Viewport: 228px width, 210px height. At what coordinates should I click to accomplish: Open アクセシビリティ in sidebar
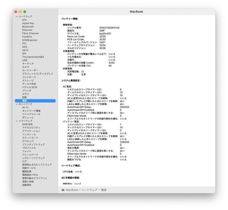click(31, 128)
